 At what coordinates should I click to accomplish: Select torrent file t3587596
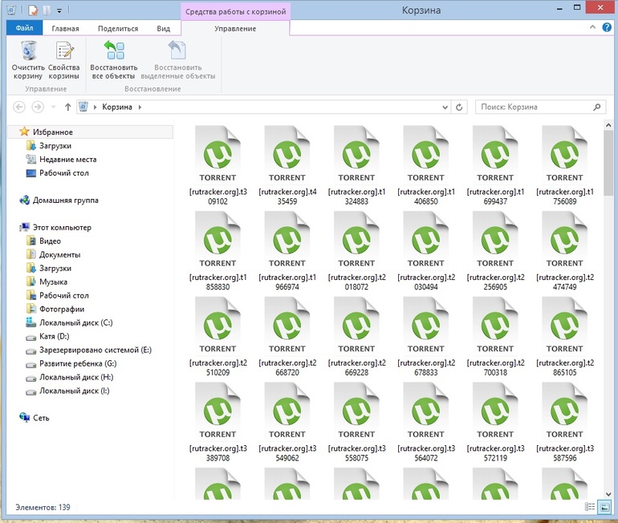pos(565,422)
